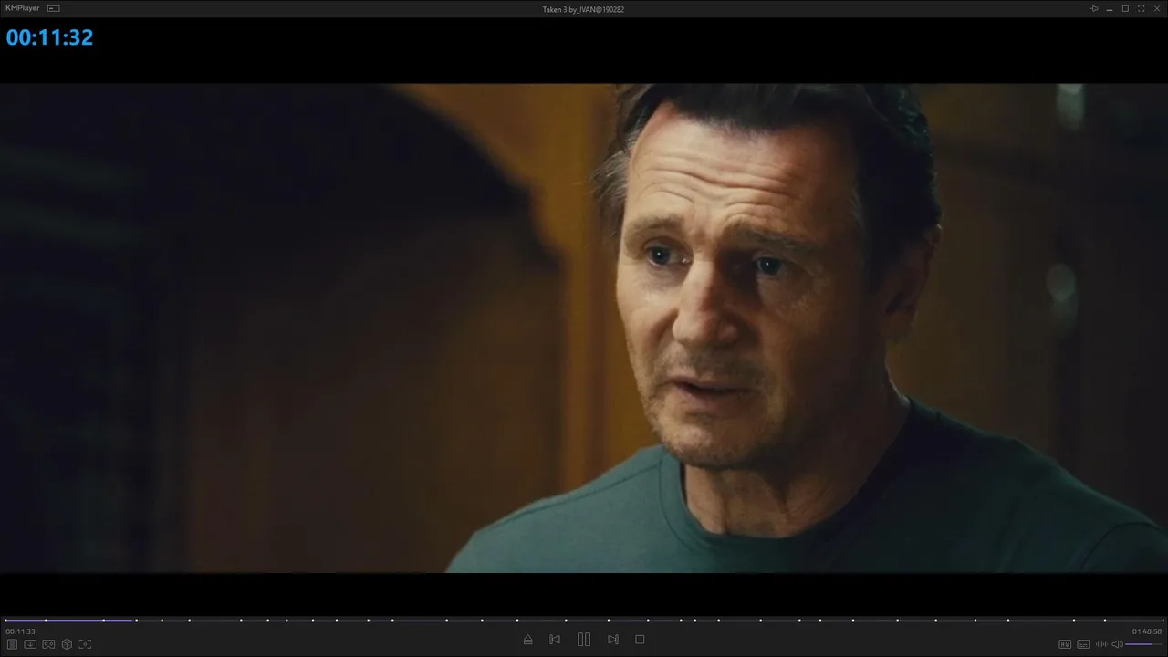The width and height of the screenshot is (1168, 657).
Task: Toggle subtitles with the caption icon
Action: (1083, 644)
